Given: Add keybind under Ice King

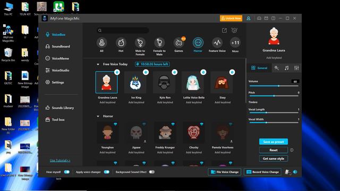Looking at the screenshot, I should click(136, 102).
